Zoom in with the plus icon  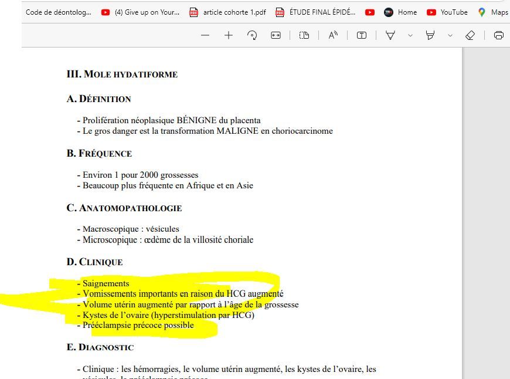point(229,35)
